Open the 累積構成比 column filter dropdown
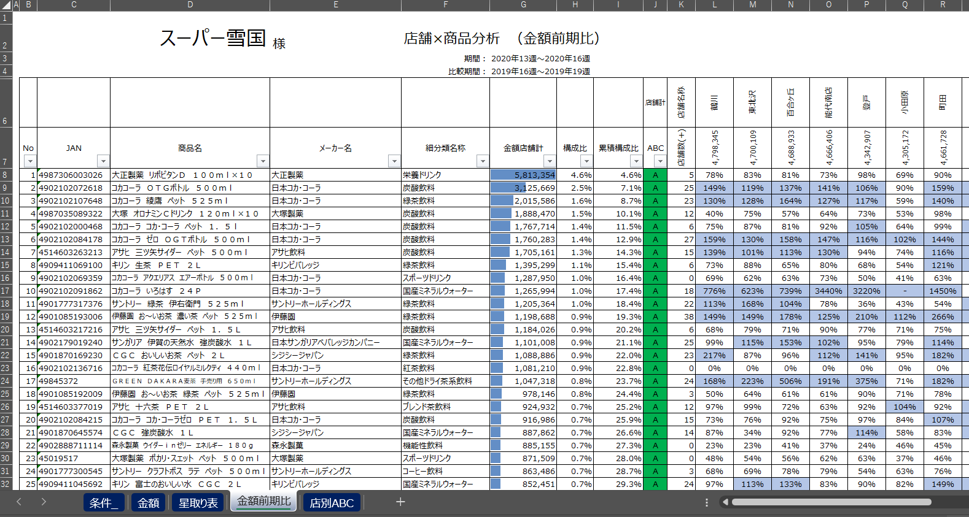Viewport: 969px width, 517px height. (x=636, y=161)
